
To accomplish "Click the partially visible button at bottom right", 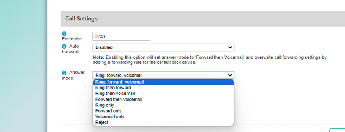I will coord(337,130).
